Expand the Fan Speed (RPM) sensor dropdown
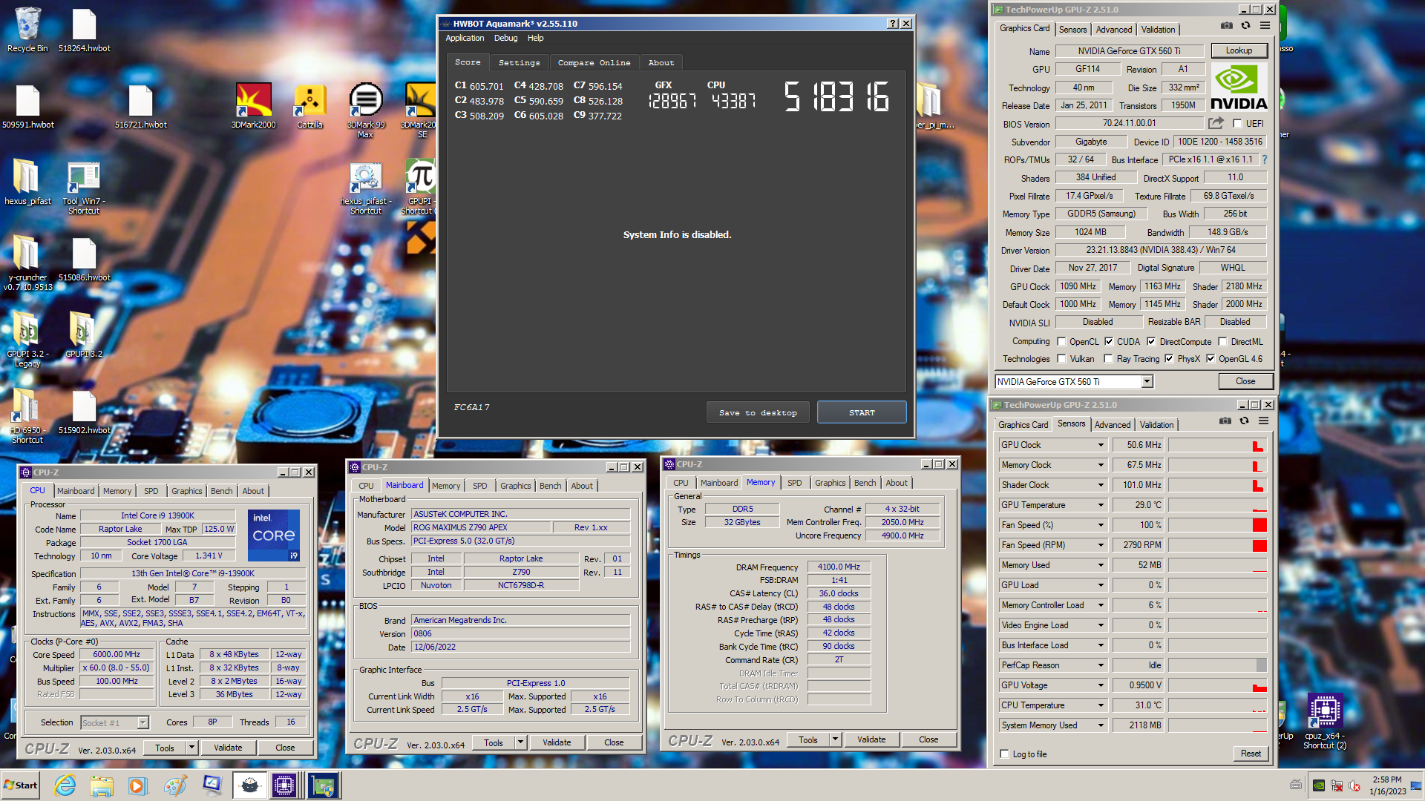 point(1101,545)
